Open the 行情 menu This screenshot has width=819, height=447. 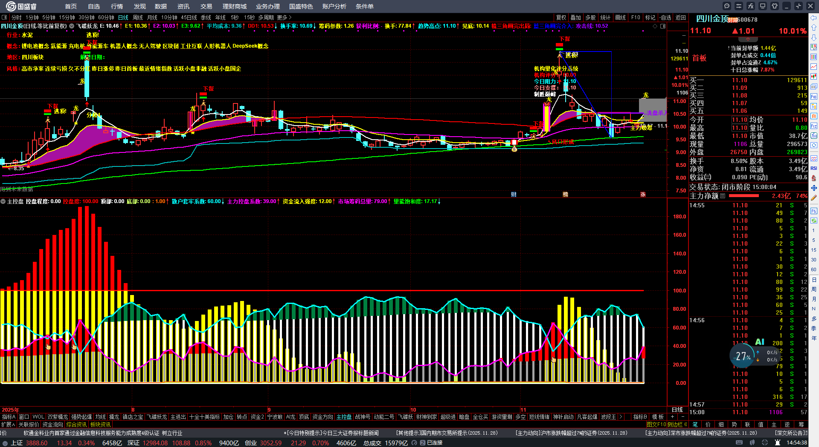pyautogui.click(x=117, y=6)
